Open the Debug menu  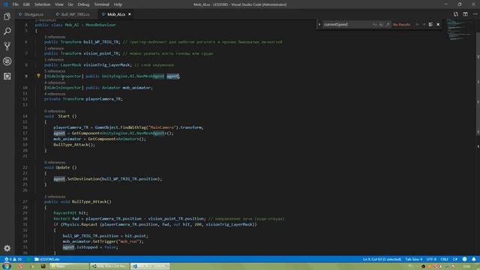83,4
